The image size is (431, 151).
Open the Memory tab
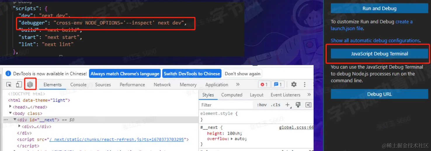pyautogui.click(x=188, y=85)
